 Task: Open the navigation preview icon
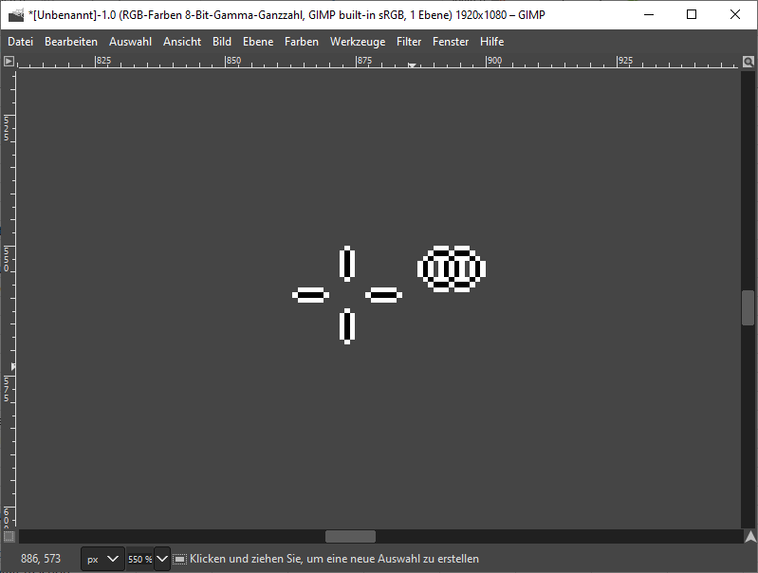point(749,537)
